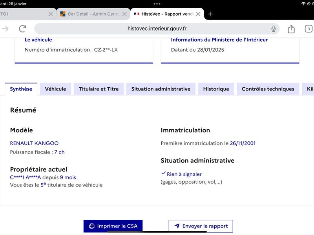Click the Modèle heading

[22, 130]
